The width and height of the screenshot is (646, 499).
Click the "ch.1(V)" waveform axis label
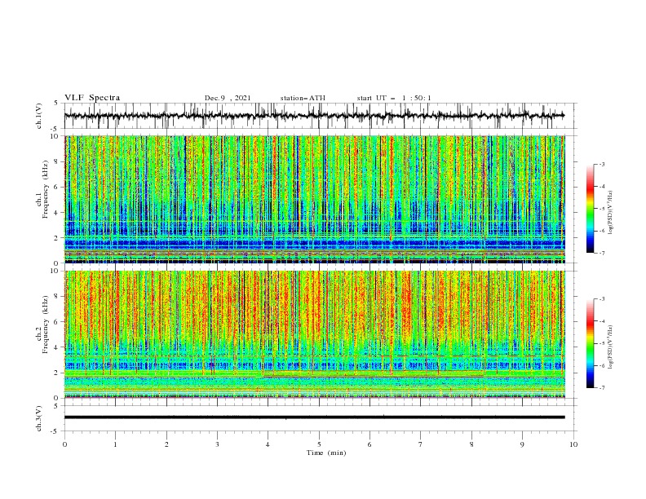pos(39,115)
